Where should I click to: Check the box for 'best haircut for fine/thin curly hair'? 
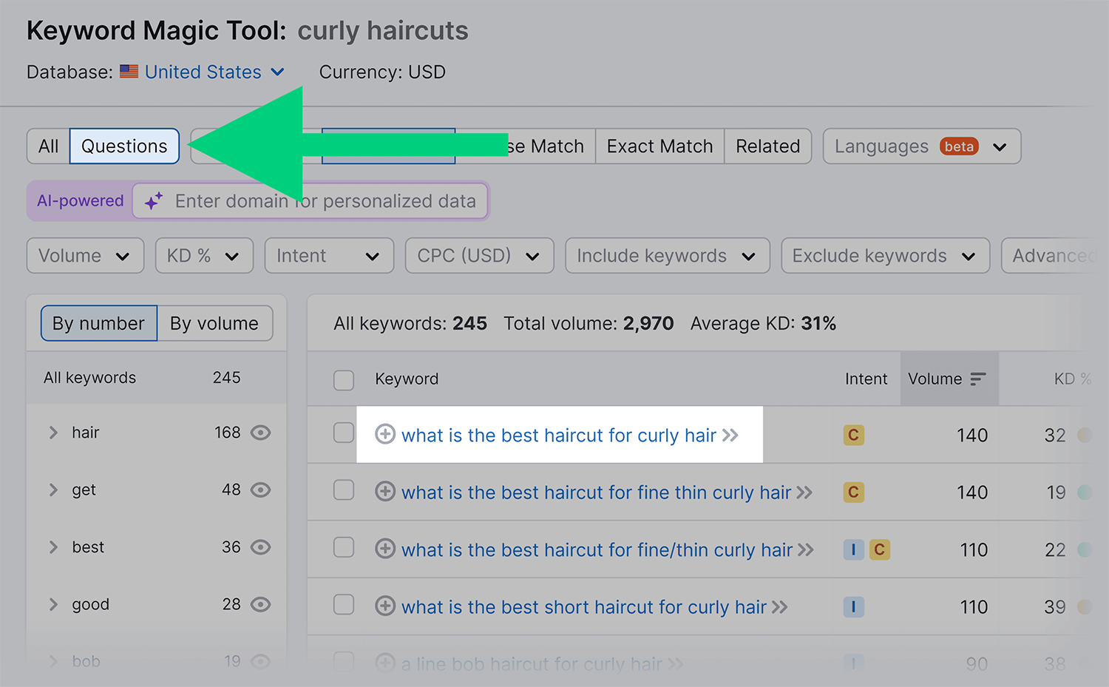(344, 547)
